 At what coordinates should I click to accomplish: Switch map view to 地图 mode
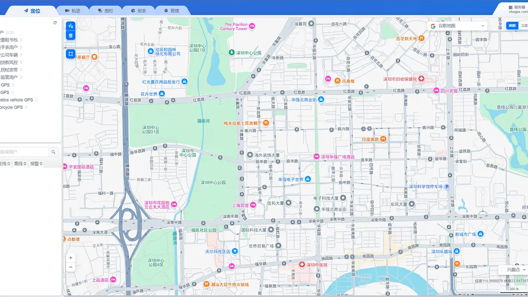512,26
